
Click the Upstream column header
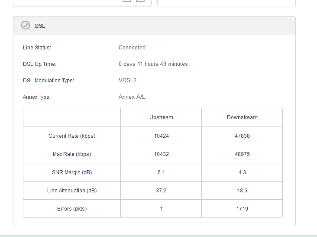161,117
